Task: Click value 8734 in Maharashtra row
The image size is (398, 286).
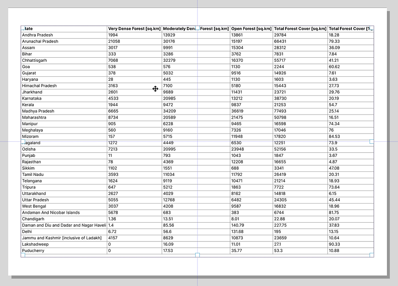Action: click(113, 117)
